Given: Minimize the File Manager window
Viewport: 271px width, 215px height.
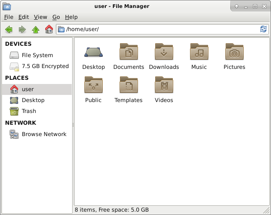Looking at the screenshot, I should click(x=246, y=7).
